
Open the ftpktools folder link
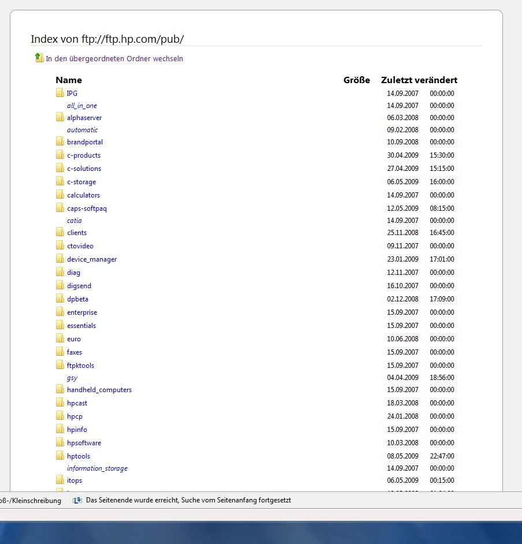click(80, 366)
